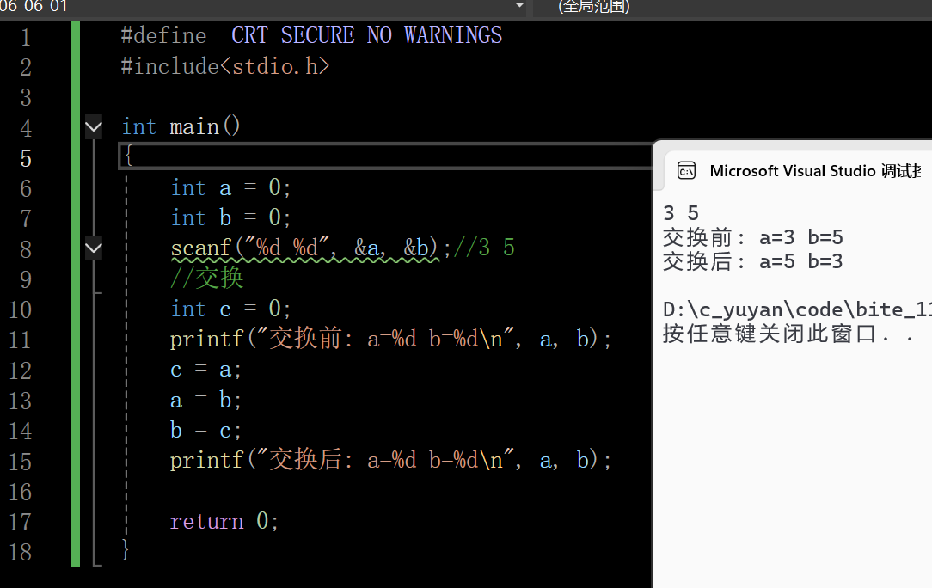Click line number 5 in gutter

pyautogui.click(x=26, y=159)
